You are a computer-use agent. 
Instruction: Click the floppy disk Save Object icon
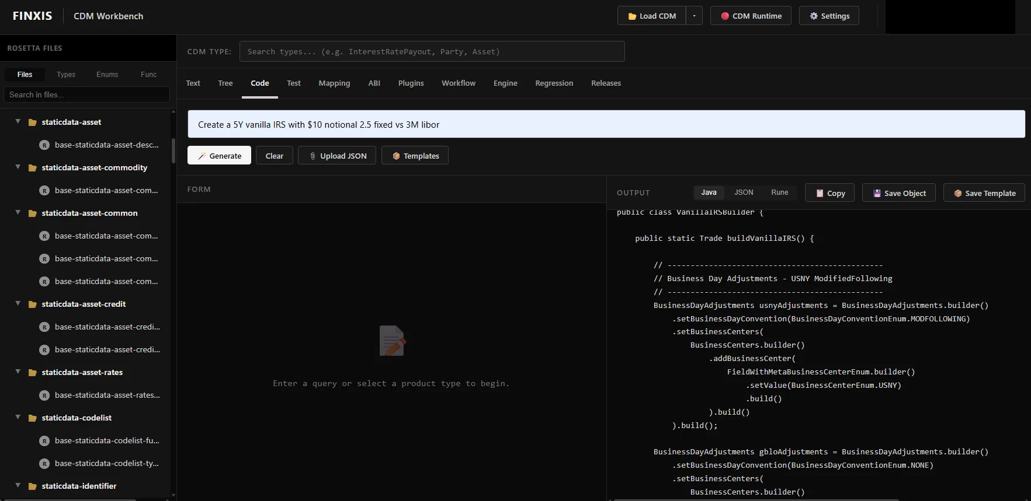[x=877, y=193]
